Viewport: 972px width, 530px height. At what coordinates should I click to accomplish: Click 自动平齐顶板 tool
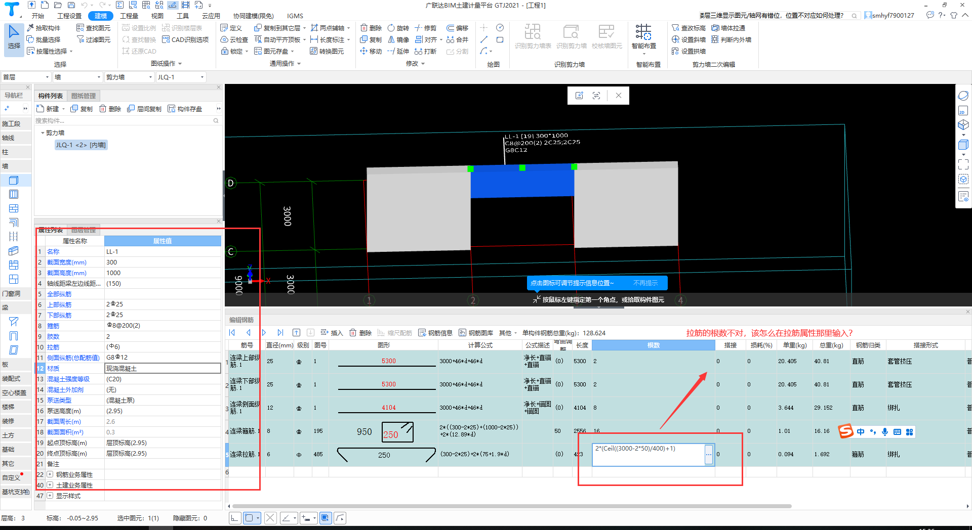tap(277, 39)
